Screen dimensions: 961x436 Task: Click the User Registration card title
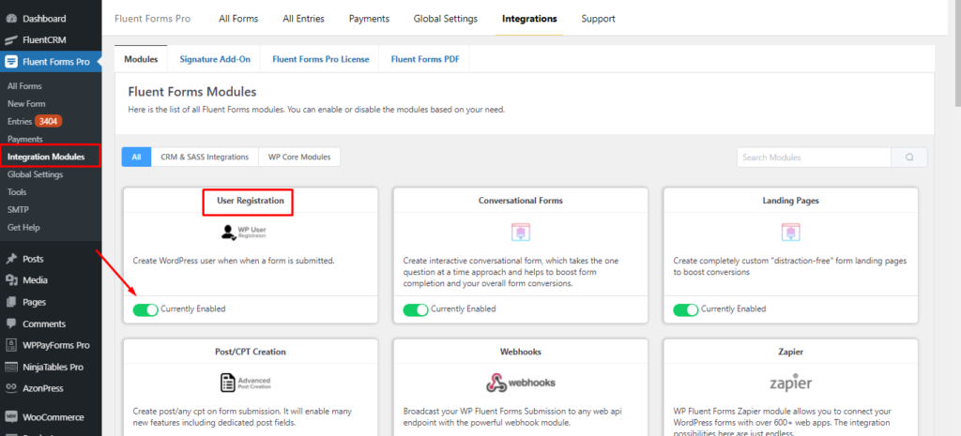250,201
